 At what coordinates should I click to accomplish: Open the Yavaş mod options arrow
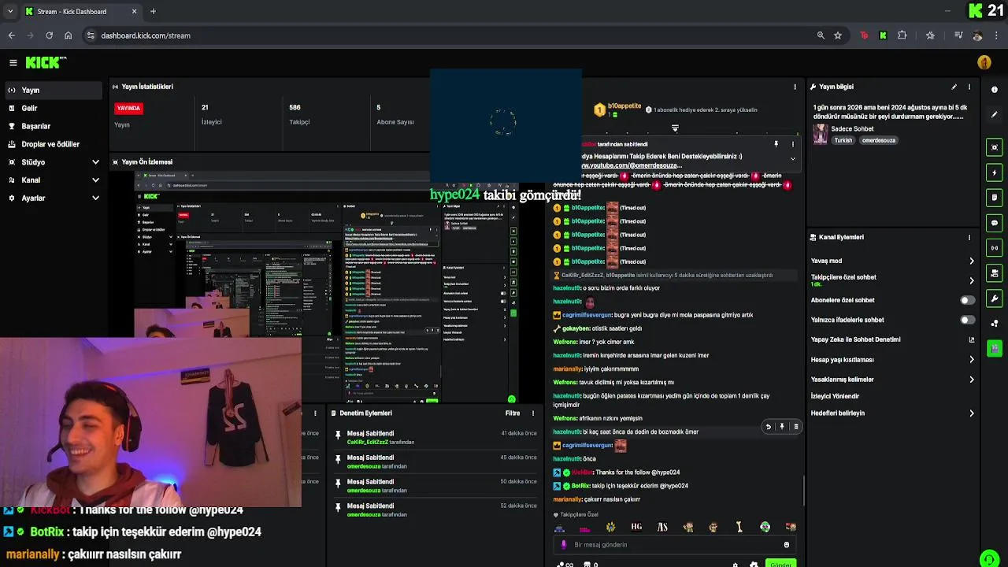coord(971,261)
